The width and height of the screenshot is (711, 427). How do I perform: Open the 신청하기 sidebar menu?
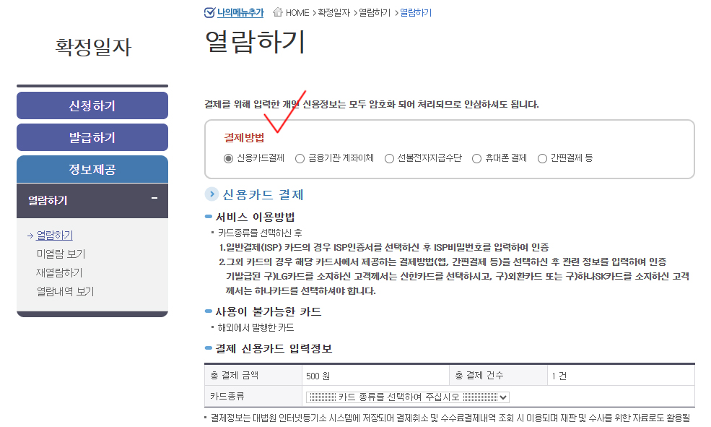(92, 105)
